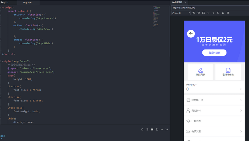This screenshot has height=141, width=249.
Task: Show the QR code icon in browser toolbar
Action: [228, 13]
